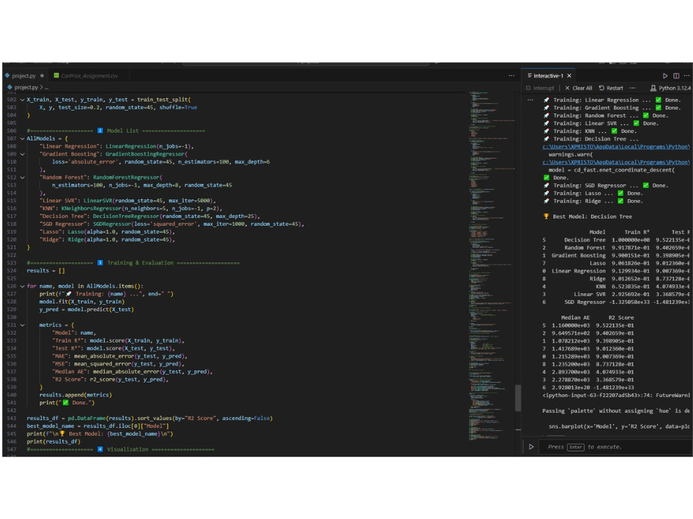Click project.py in the breadcrumb bar
The width and height of the screenshot is (693, 519).
pos(26,87)
